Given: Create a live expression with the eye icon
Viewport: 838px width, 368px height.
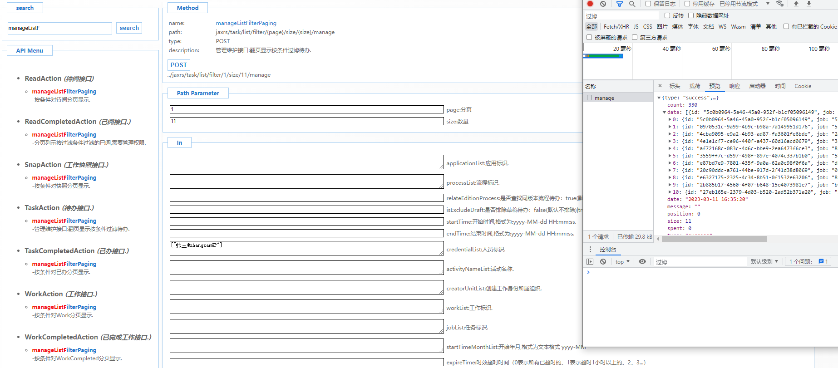Looking at the screenshot, I should (x=642, y=262).
